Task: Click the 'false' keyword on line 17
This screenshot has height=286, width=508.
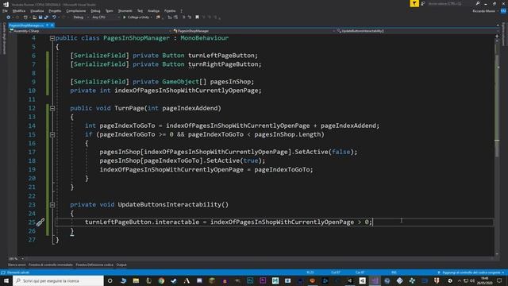Action: point(341,152)
